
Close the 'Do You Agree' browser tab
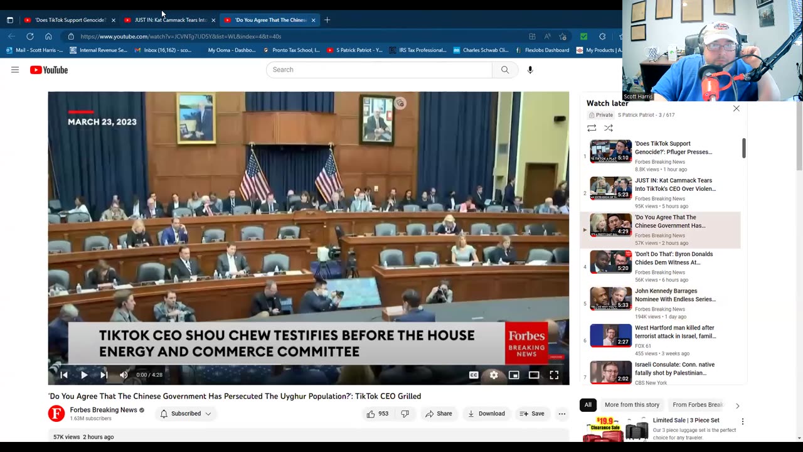tap(314, 20)
